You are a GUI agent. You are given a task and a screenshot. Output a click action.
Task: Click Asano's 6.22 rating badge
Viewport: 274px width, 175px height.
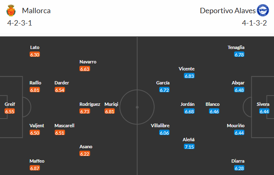[85, 154]
